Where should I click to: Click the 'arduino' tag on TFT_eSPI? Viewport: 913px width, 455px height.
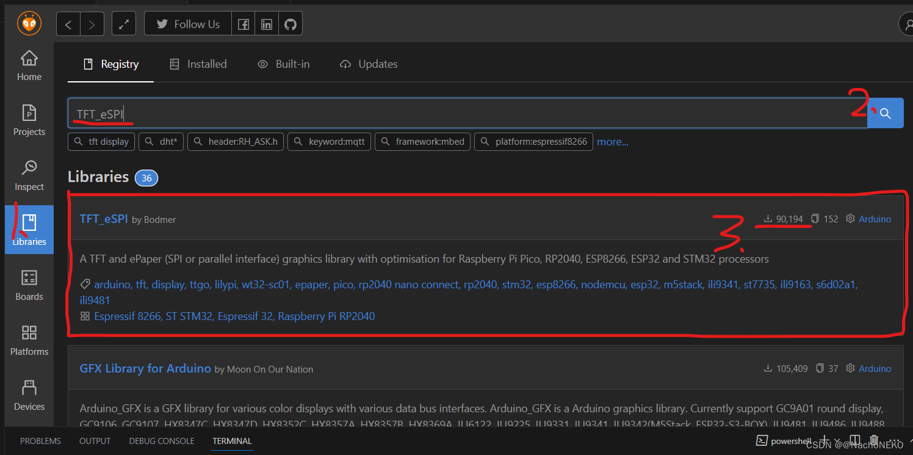pyautogui.click(x=112, y=285)
